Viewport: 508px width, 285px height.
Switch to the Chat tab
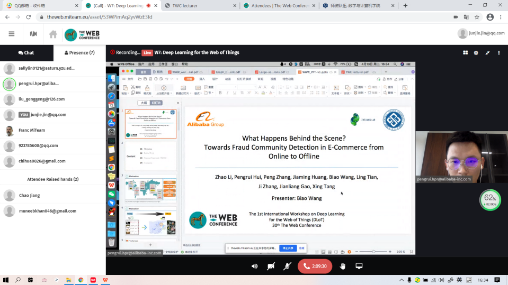(x=26, y=53)
